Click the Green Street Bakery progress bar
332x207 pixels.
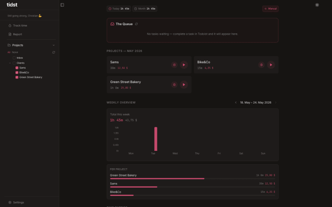click(193, 178)
